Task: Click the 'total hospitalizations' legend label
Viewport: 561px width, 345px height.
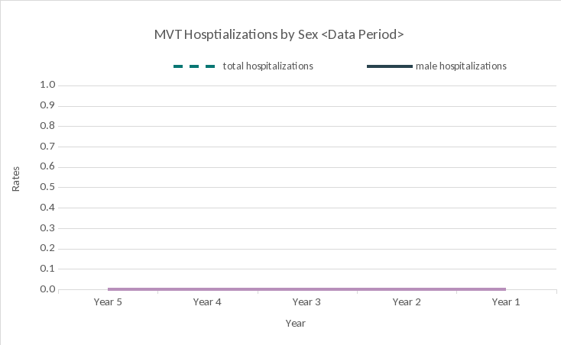Action: click(x=268, y=66)
